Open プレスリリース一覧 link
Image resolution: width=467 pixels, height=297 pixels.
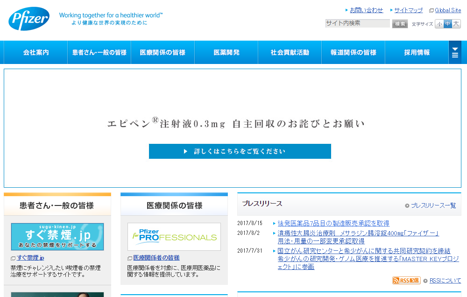[433, 205]
